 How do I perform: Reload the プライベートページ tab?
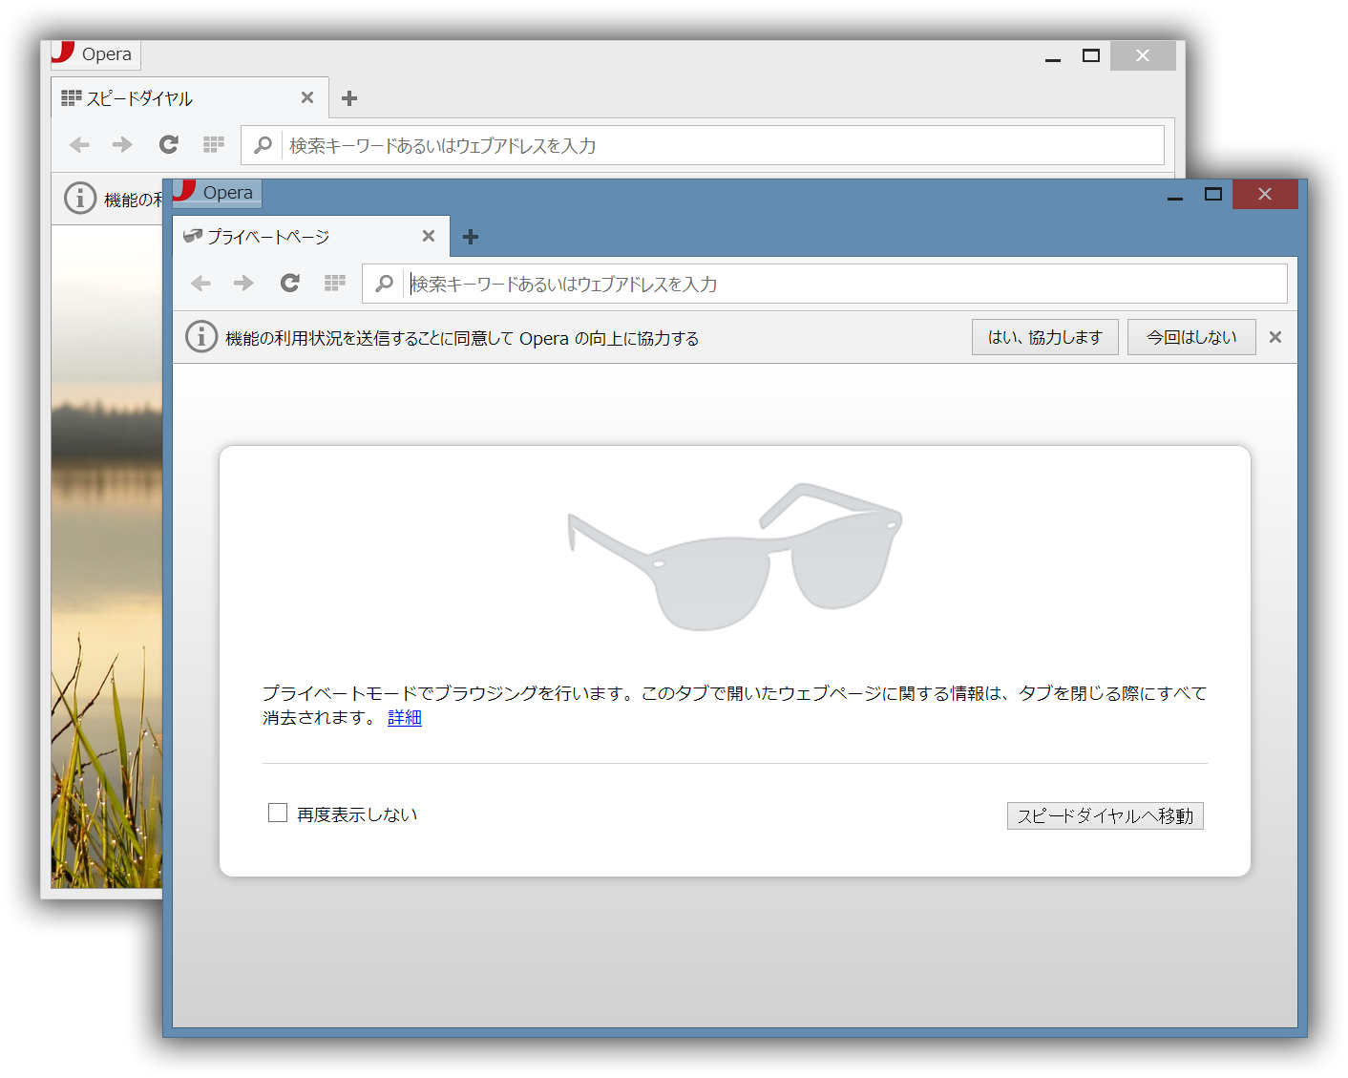[289, 283]
